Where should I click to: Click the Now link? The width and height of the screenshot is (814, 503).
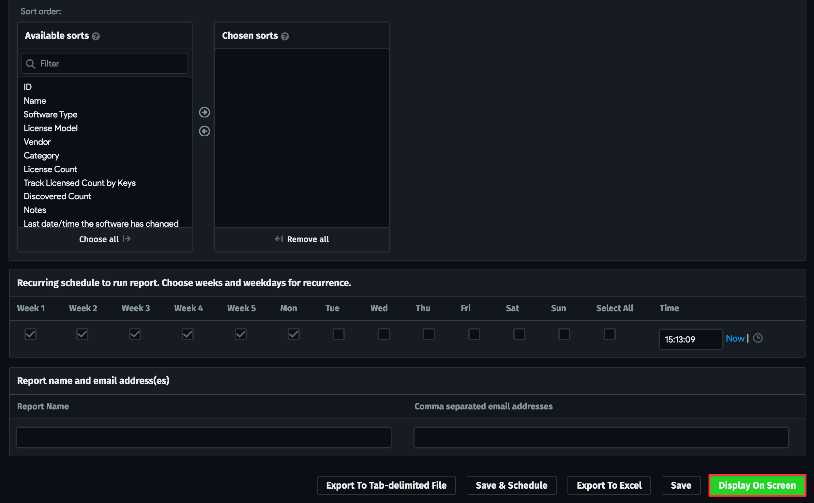(735, 338)
